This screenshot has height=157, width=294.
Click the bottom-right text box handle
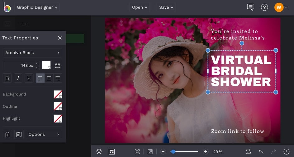(276, 92)
